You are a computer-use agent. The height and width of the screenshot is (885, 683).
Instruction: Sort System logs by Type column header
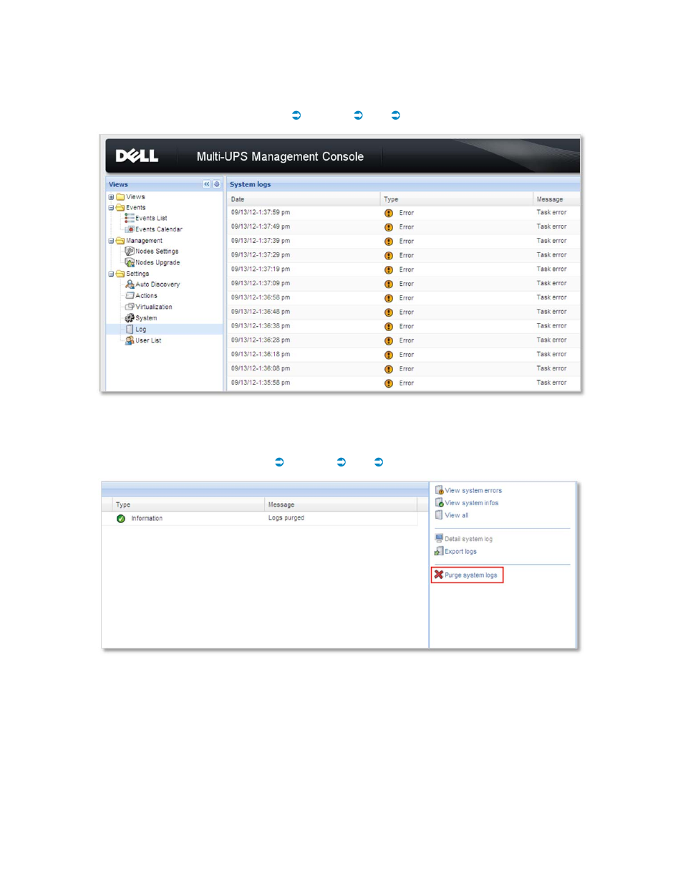pyautogui.click(x=456, y=199)
